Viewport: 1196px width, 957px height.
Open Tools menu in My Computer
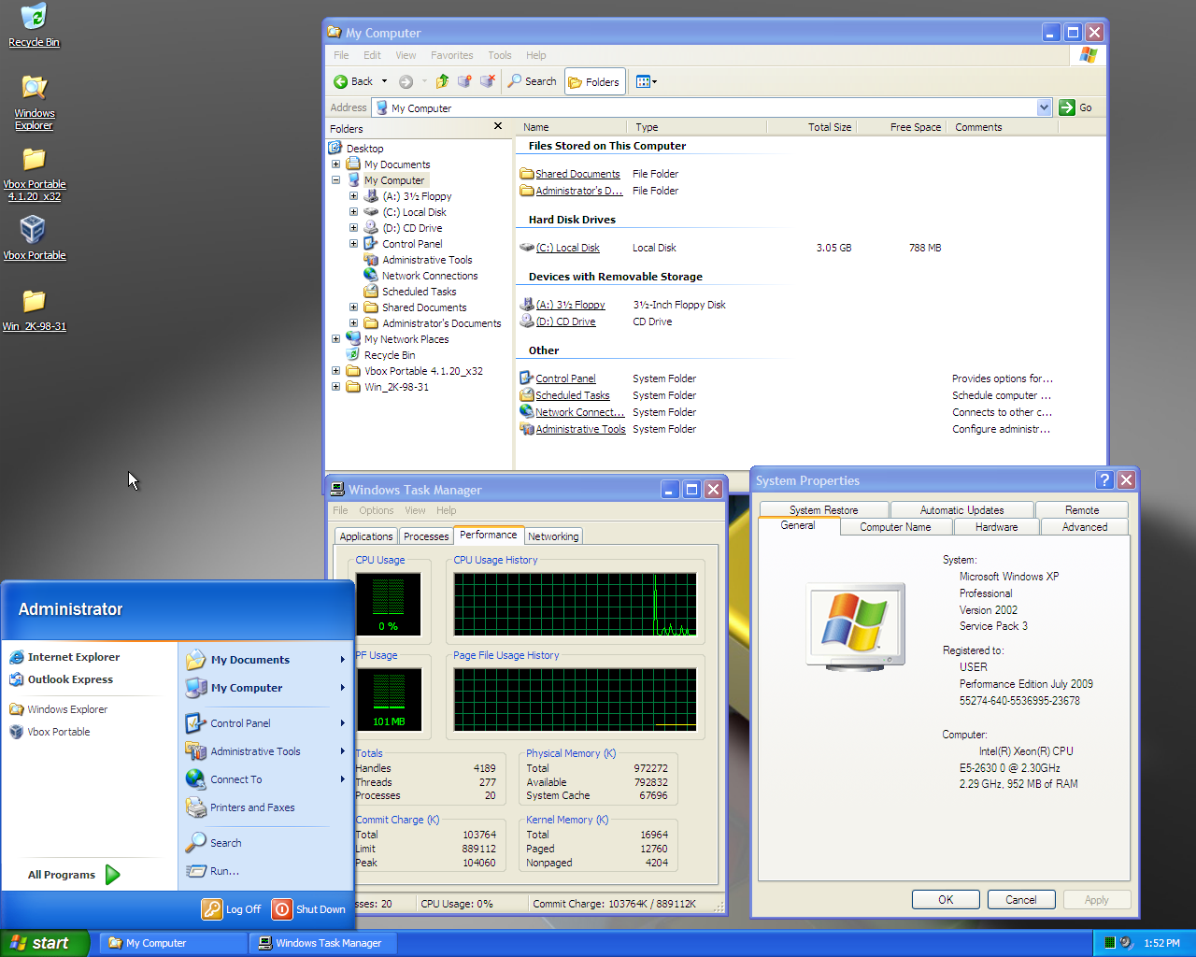coord(500,55)
